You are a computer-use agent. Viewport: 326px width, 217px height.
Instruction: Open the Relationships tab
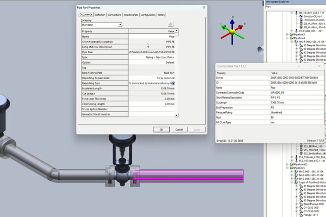tap(131, 15)
